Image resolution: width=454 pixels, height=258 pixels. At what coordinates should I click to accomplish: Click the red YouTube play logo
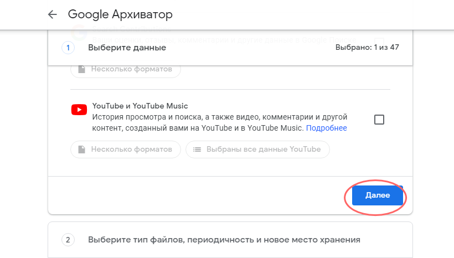pos(79,110)
